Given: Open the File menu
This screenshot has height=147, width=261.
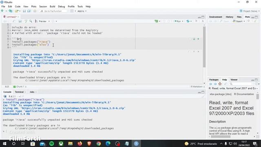Looking at the screenshot, I should [x=3, y=7].
